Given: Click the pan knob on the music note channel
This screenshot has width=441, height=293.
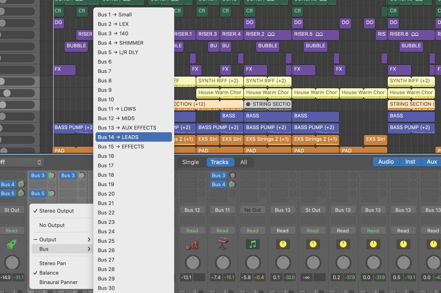Looking at the screenshot, I should pos(252,262).
